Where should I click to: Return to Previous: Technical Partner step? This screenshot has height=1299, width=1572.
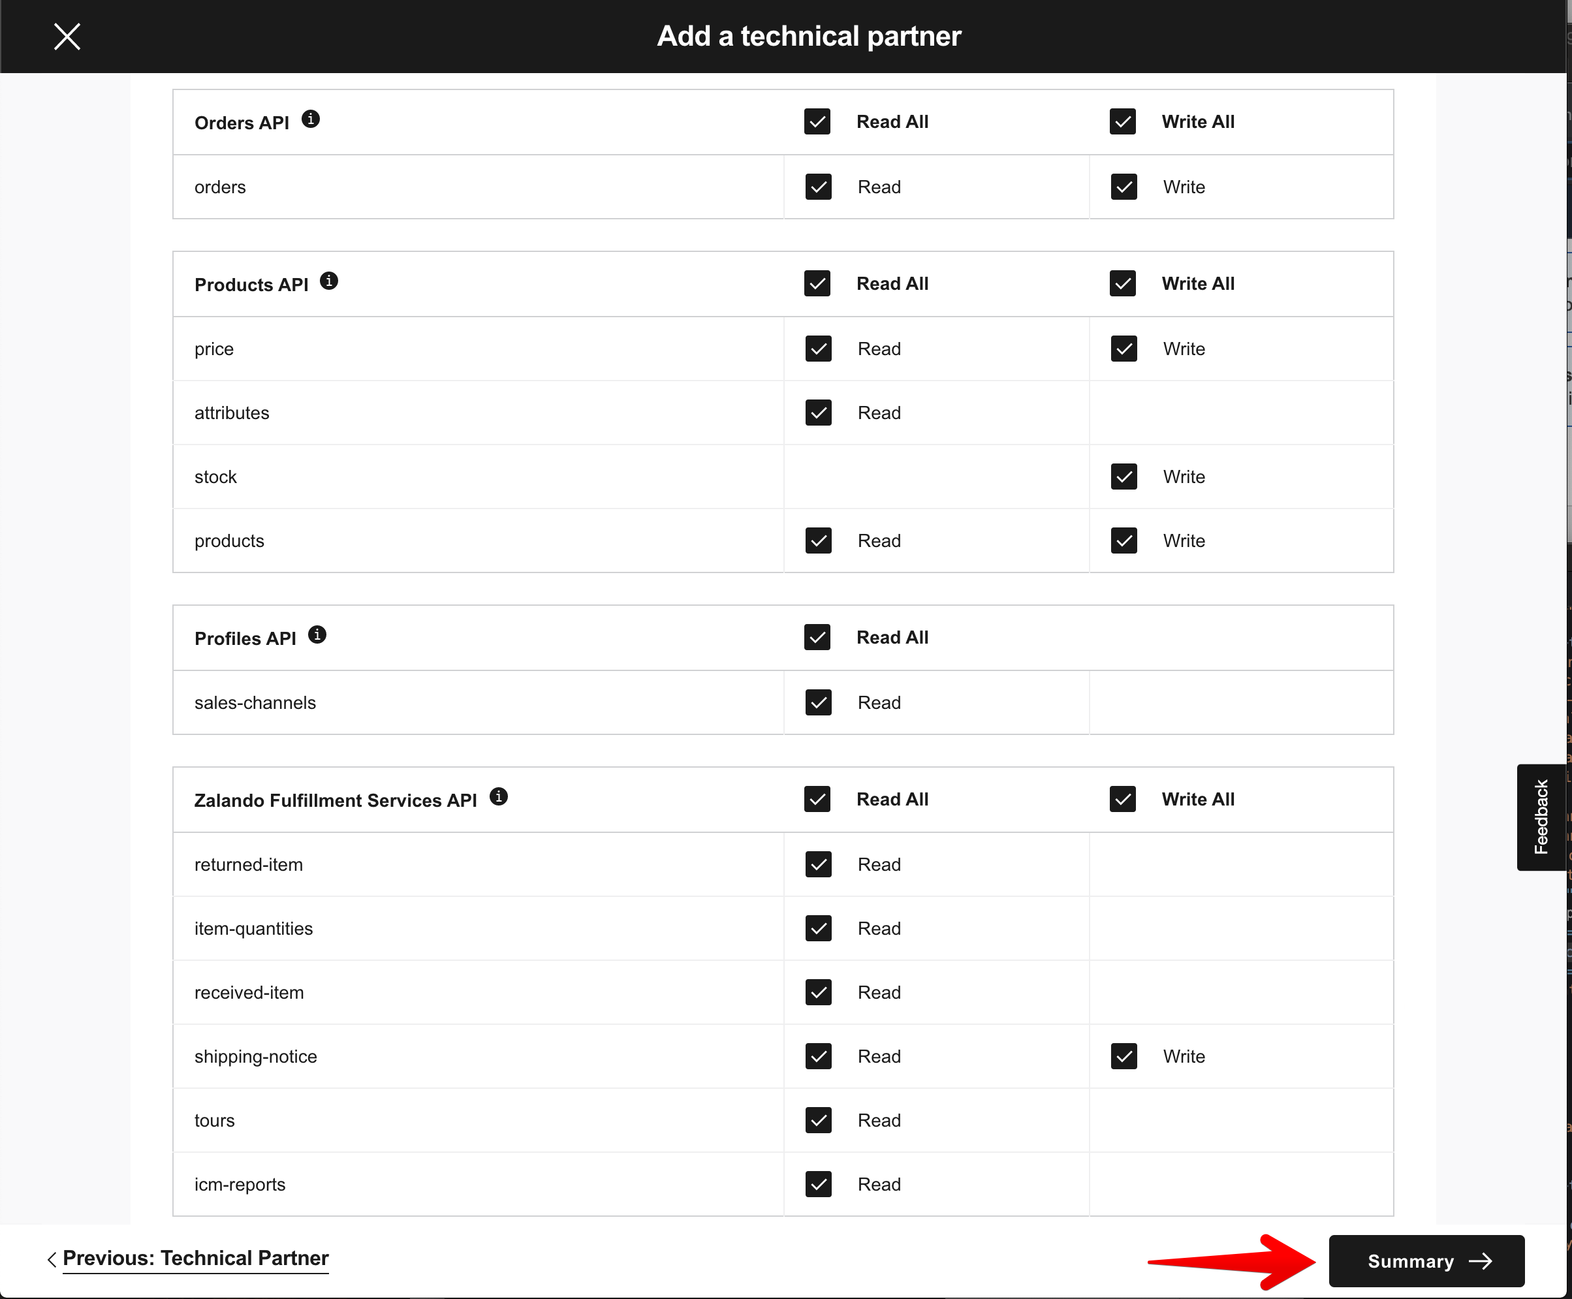pos(195,1259)
